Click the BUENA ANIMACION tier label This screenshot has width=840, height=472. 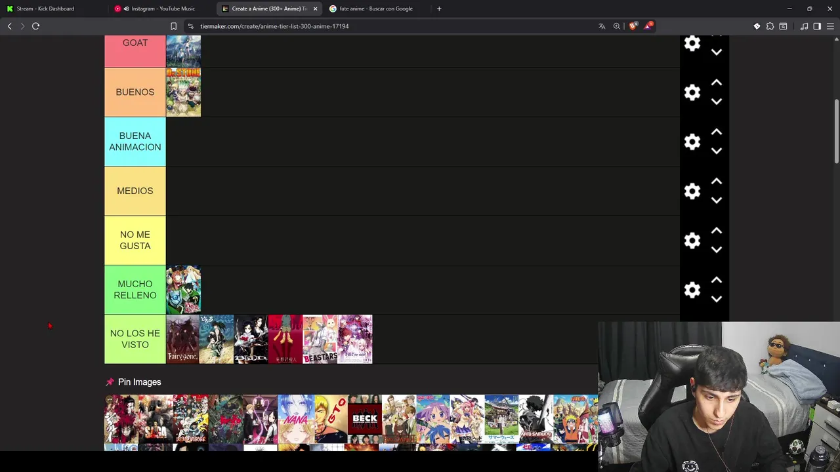(135, 142)
